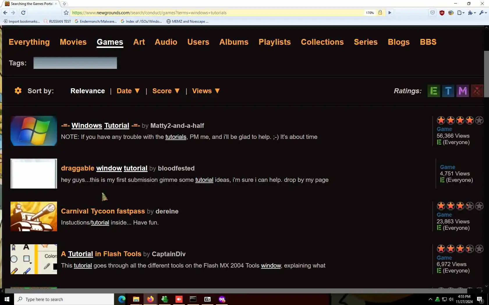This screenshot has height=305, width=489.
Task: Visit author CaptainDiv's profile
Action: tap(169, 254)
